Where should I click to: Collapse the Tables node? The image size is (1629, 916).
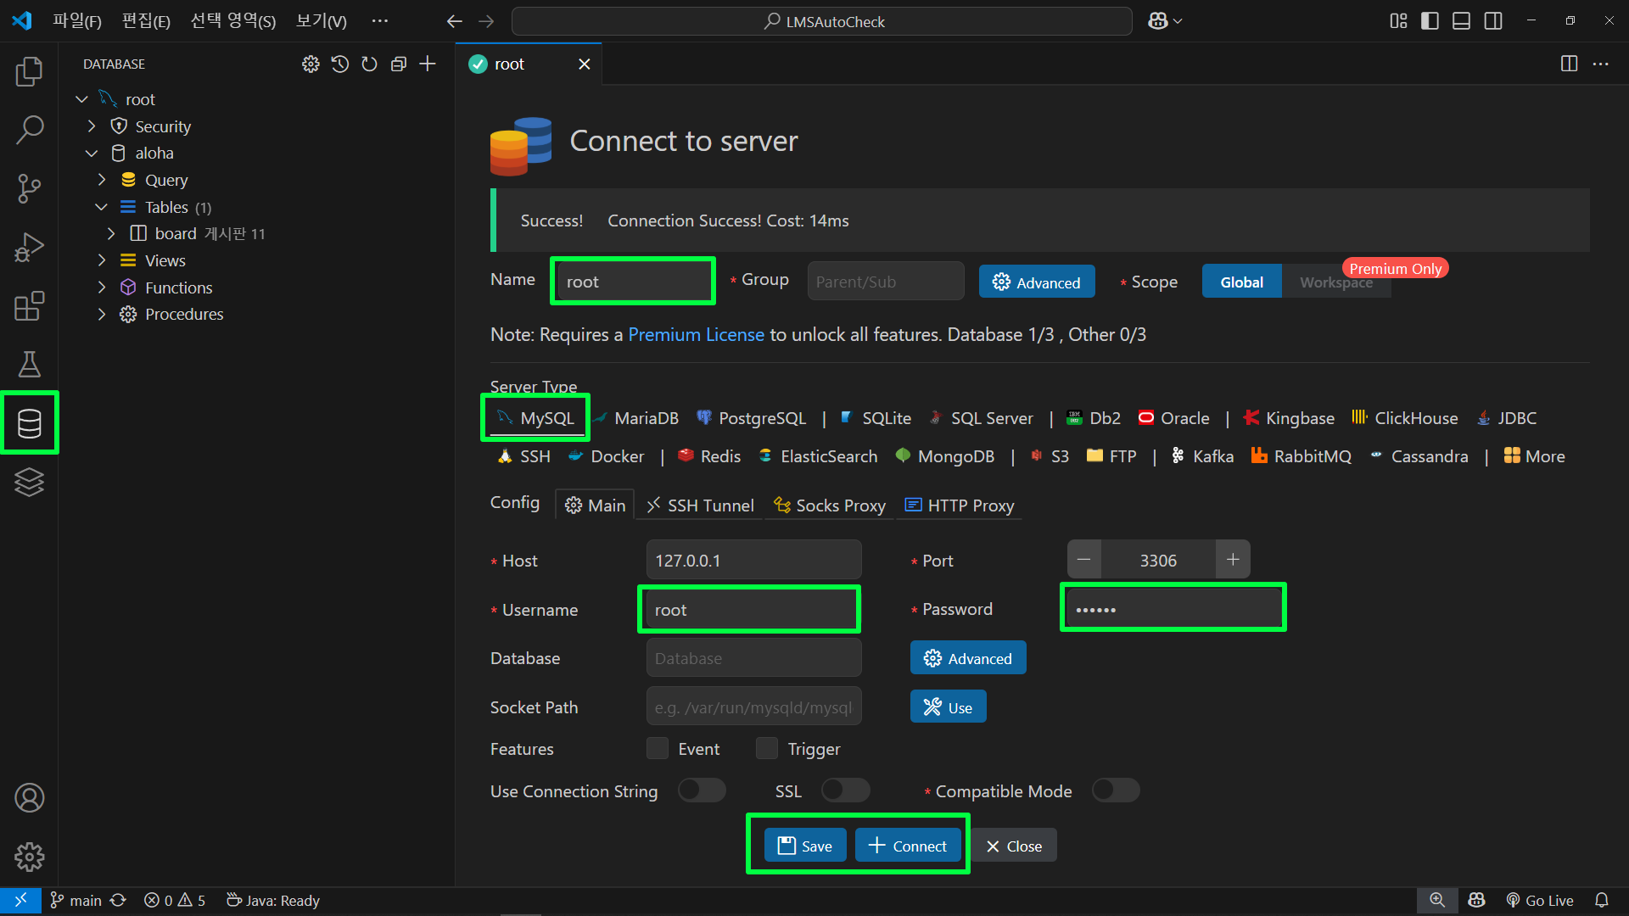coord(102,207)
